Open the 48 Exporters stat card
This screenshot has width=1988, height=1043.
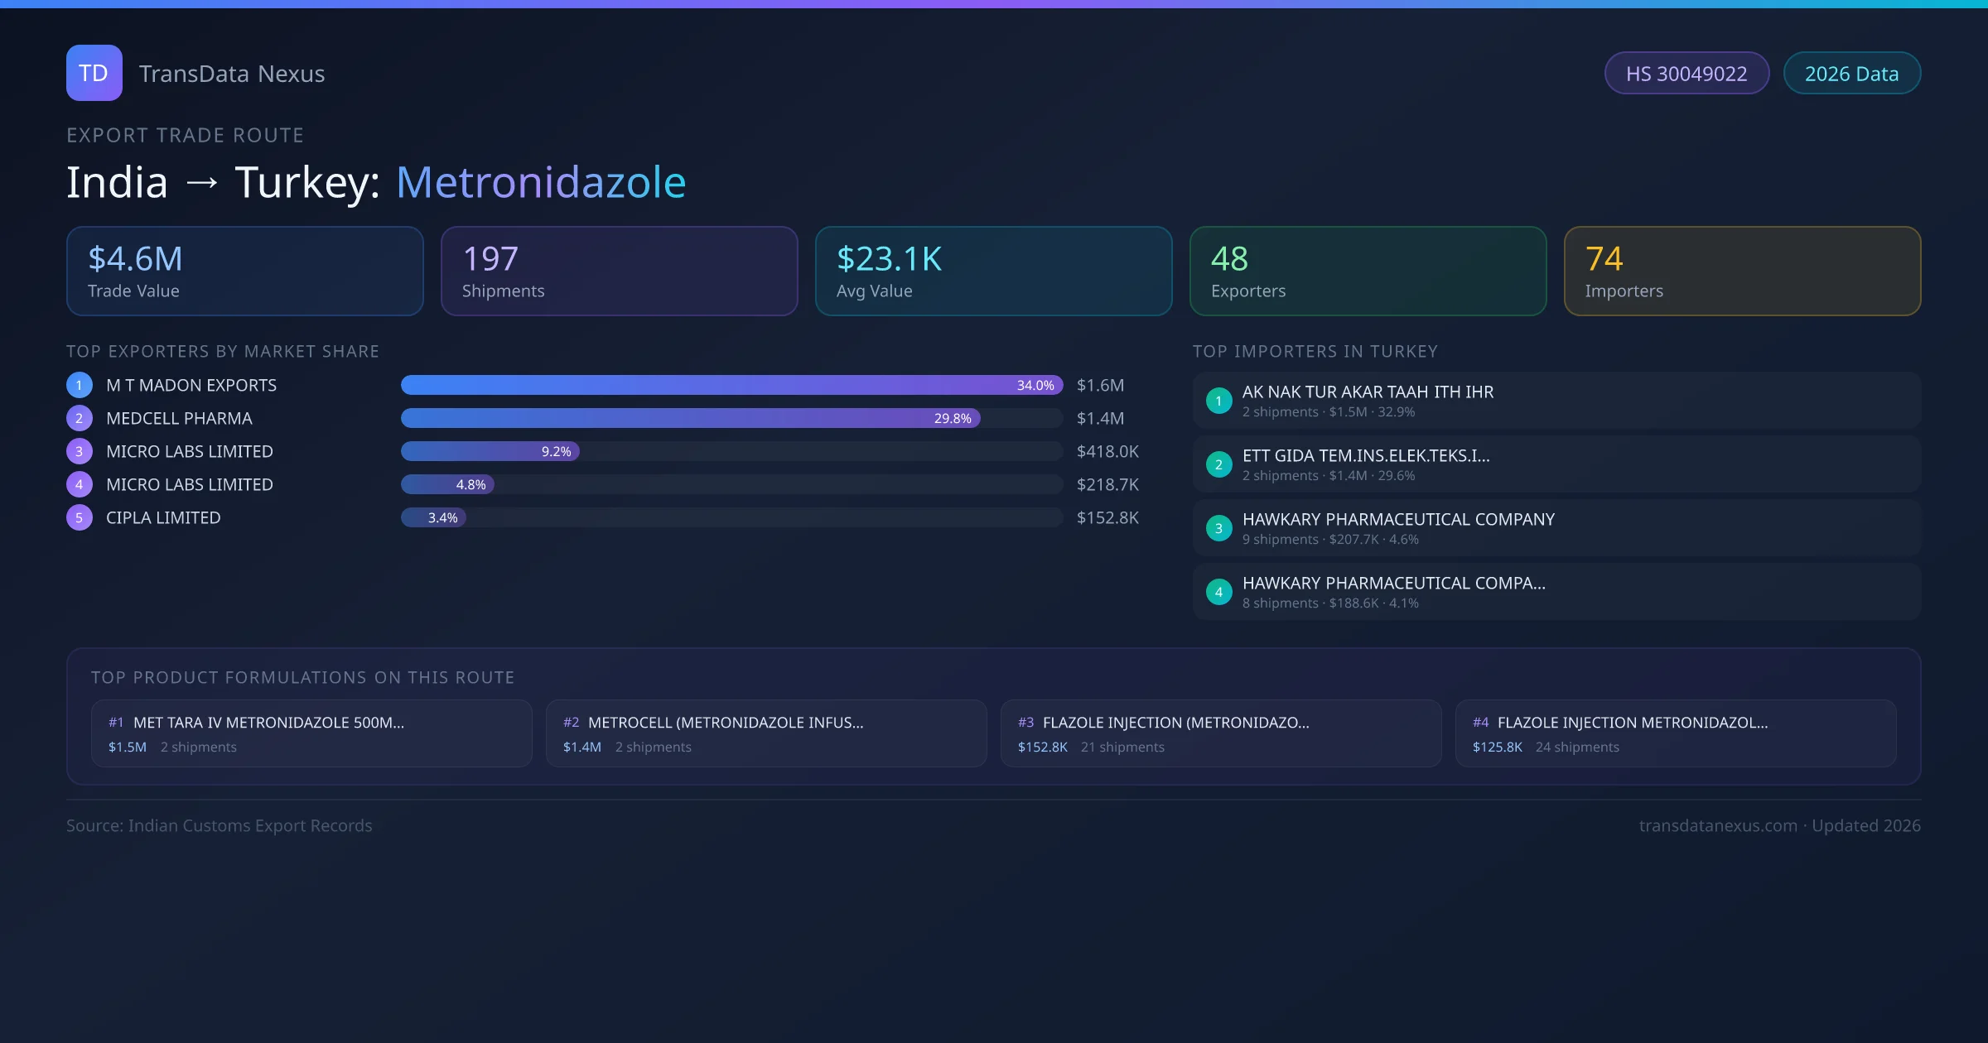[x=1368, y=272]
